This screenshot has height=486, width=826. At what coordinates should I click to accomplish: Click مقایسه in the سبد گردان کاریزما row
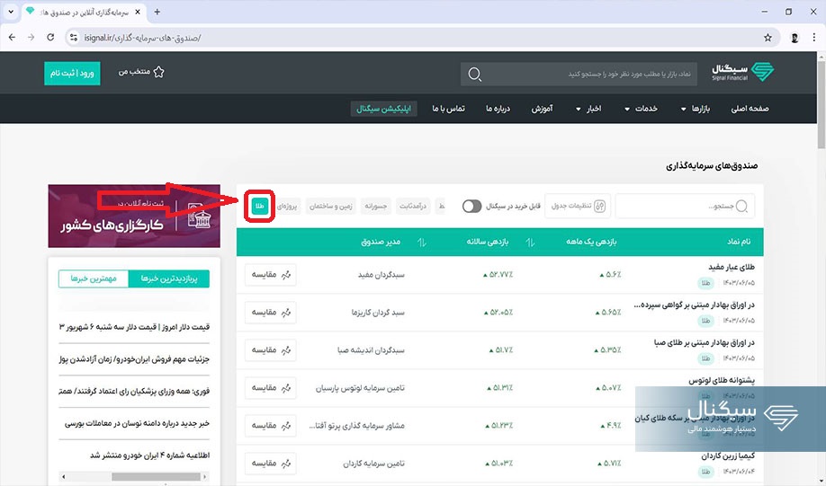click(270, 313)
